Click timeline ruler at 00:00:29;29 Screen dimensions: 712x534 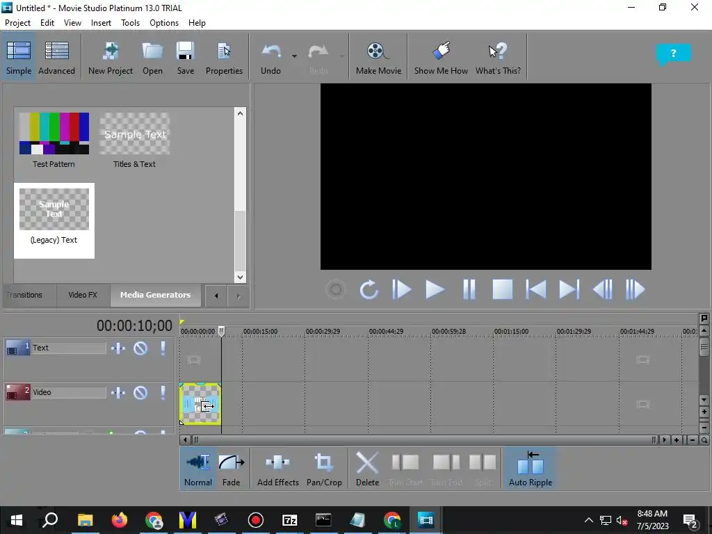(323, 332)
